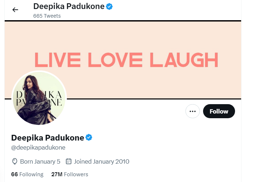
Task: Click the 27M follower count
Action: tap(57, 174)
